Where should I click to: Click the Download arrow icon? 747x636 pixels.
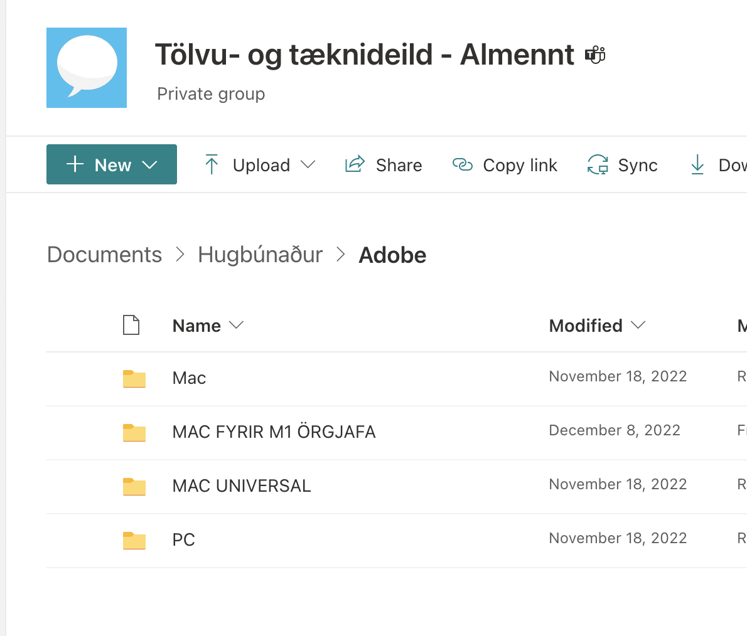click(x=697, y=165)
